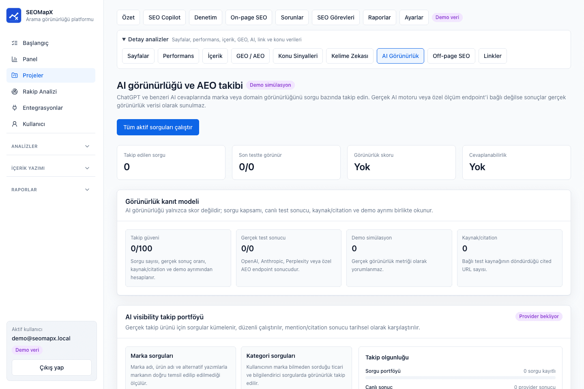584x389 pixels.
Task: Open the Denetim tab
Action: (206, 17)
